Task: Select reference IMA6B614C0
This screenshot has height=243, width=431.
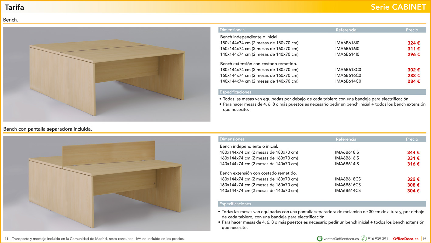Action: (x=348, y=81)
